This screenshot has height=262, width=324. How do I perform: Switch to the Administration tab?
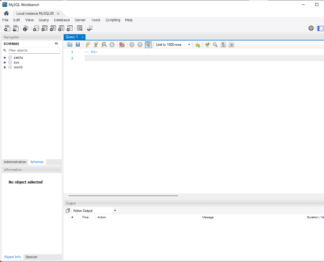[15, 162]
